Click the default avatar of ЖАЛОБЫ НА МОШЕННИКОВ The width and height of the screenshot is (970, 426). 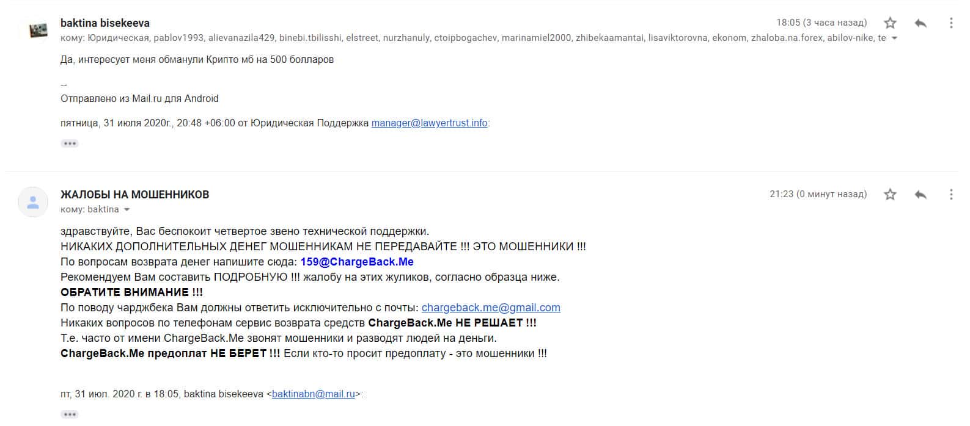tap(33, 202)
